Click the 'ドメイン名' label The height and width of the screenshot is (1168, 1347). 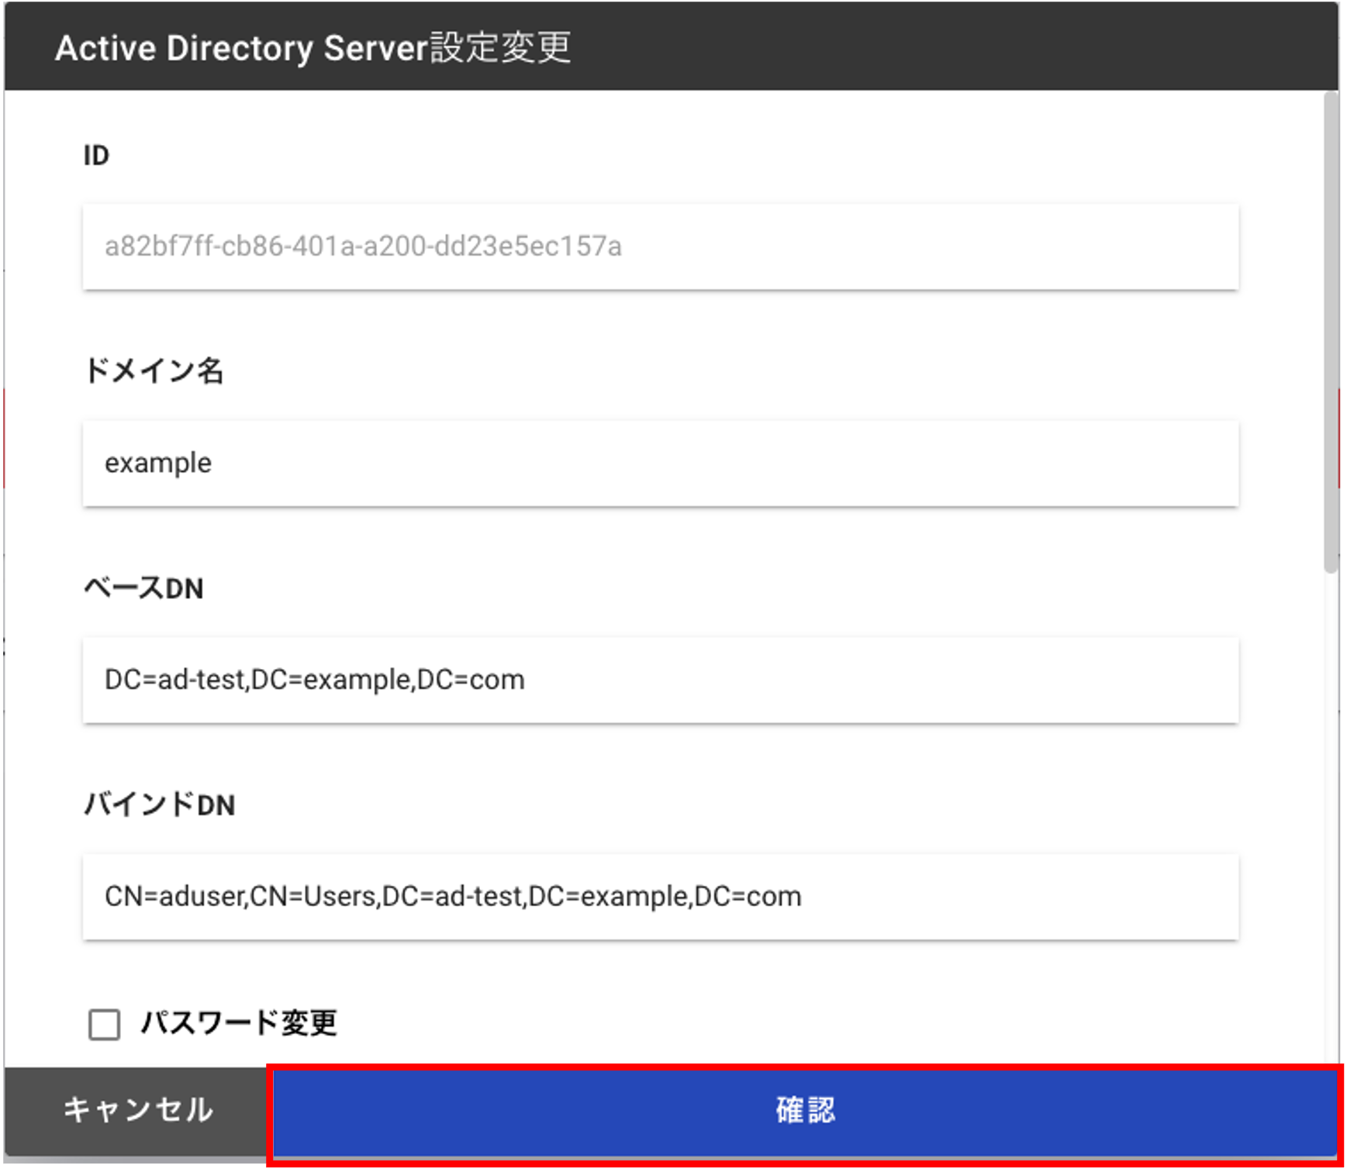click(x=154, y=370)
